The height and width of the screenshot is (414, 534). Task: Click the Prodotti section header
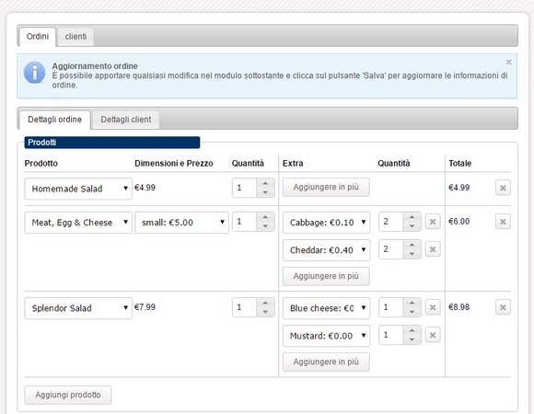coord(112,143)
